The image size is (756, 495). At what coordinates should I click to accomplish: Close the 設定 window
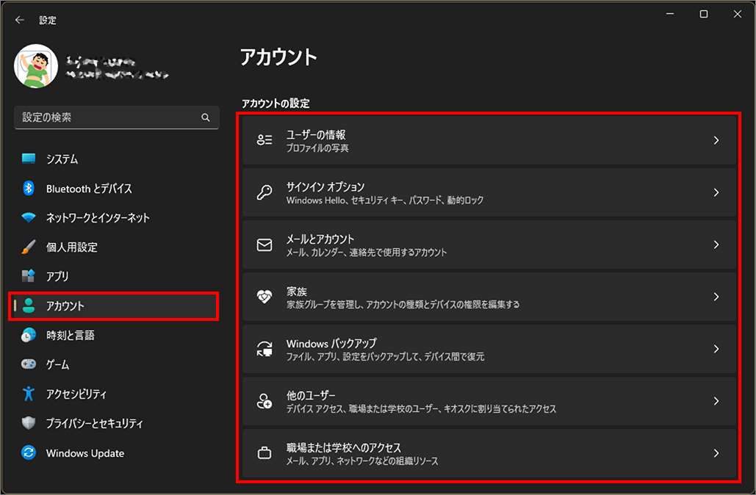tap(737, 14)
